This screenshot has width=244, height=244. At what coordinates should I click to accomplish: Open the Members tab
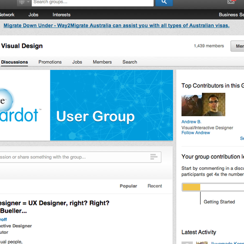102,62
